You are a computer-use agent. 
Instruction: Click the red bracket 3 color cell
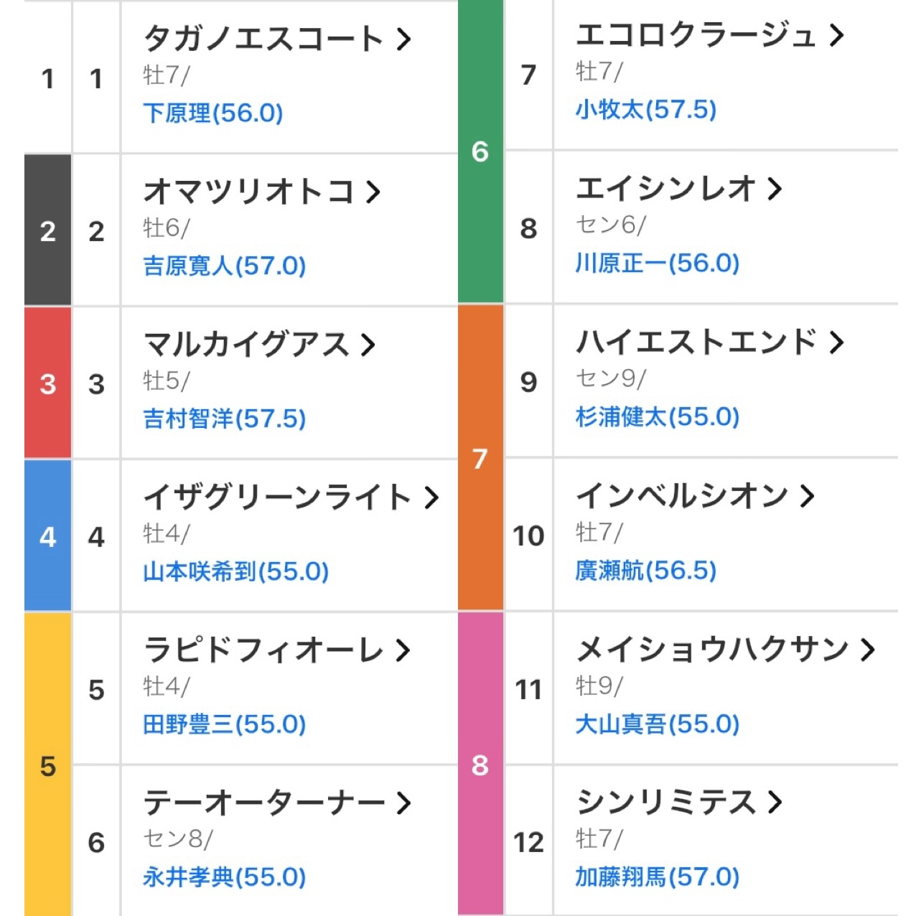pos(47,383)
